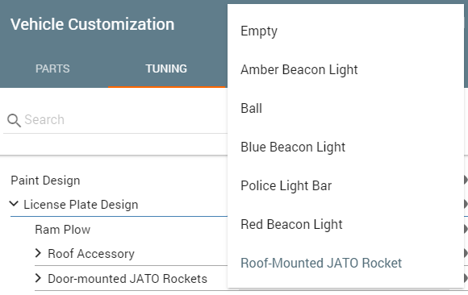This screenshot has width=468, height=295.
Task: Click the License Plate Design label
Action: click(81, 205)
